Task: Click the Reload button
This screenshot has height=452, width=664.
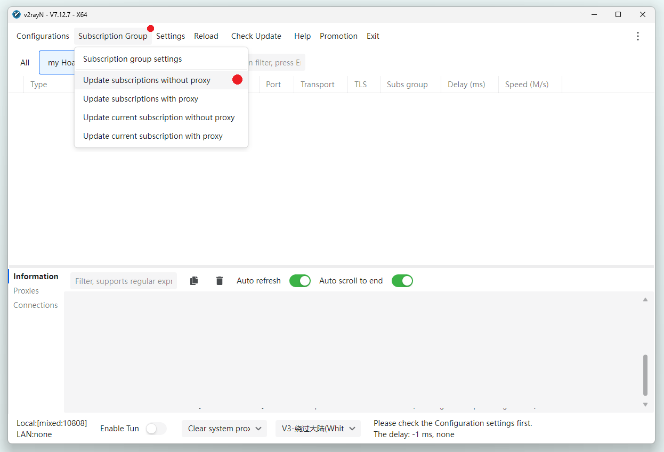Action: tap(206, 36)
